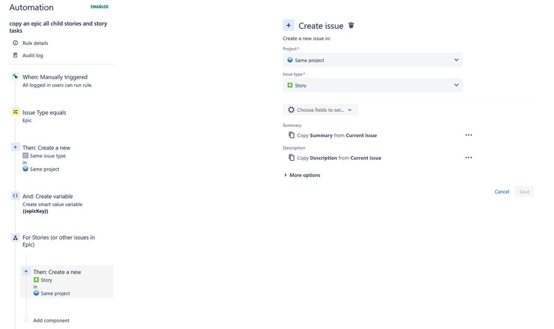This screenshot has width=554, height=329.
Task: Click Add component below the Story action
Action: tap(52, 320)
